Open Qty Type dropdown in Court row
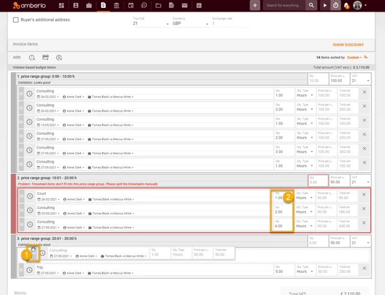This screenshot has height=295, width=385. pyautogui.click(x=304, y=196)
